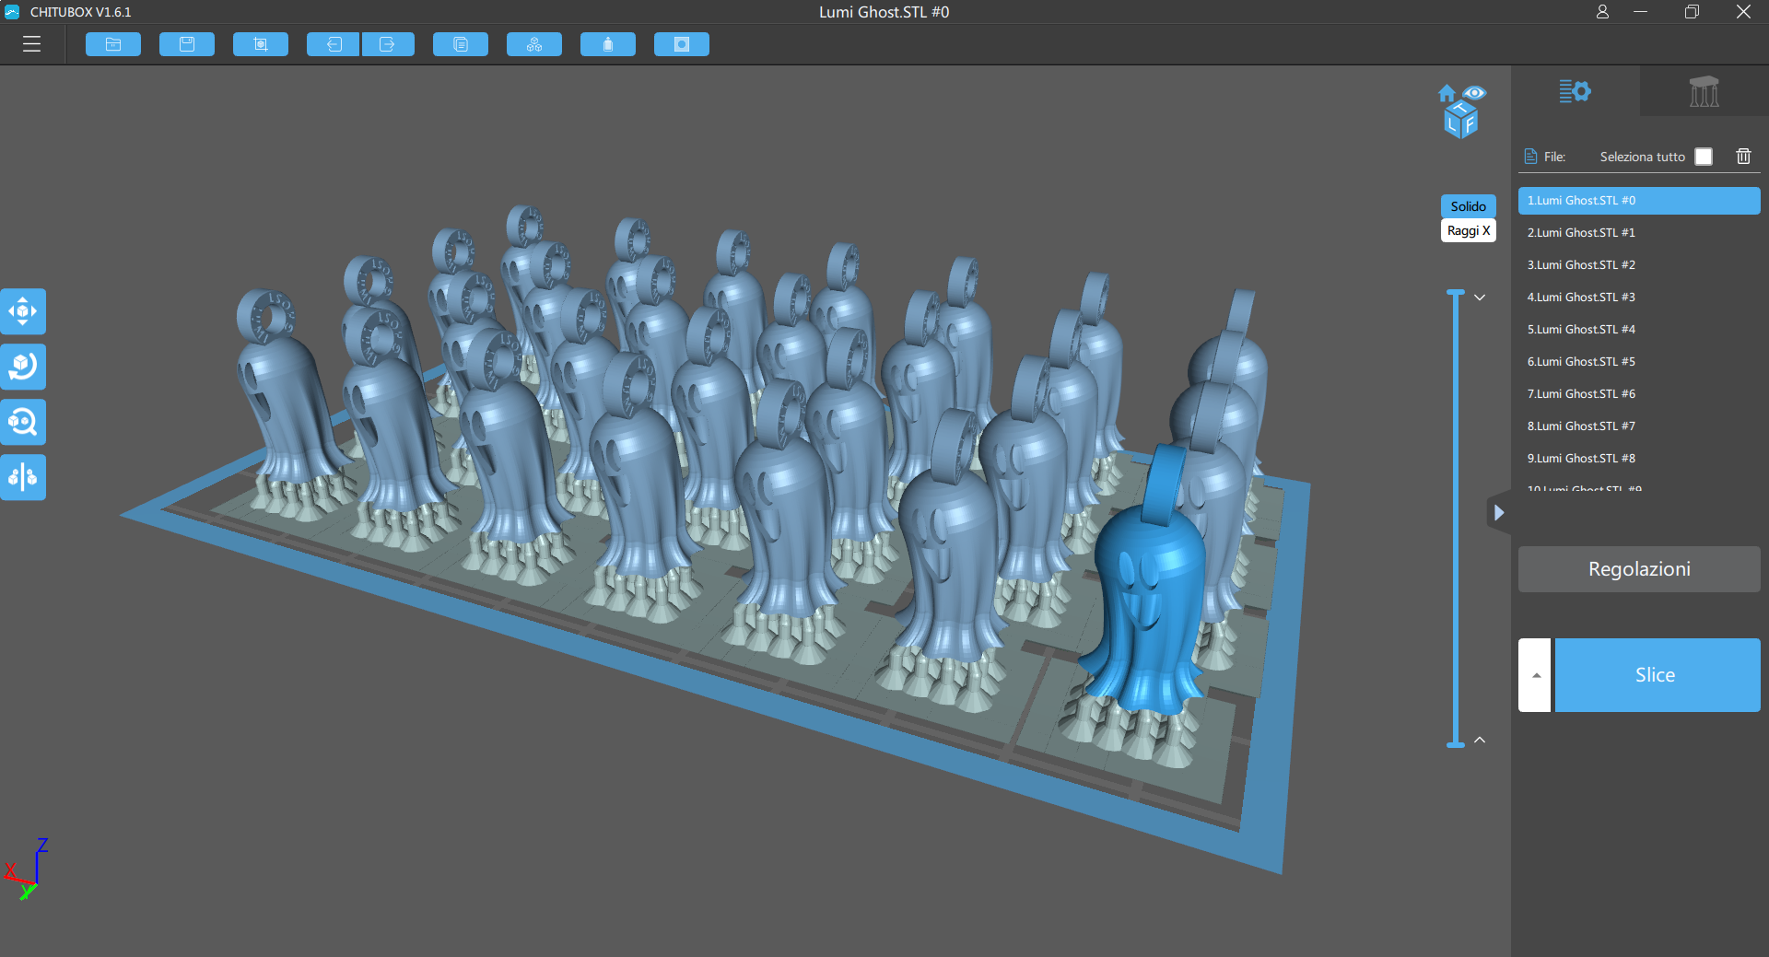Collapse the right side panel arrow
The width and height of the screenshot is (1769, 957).
pos(1499,512)
